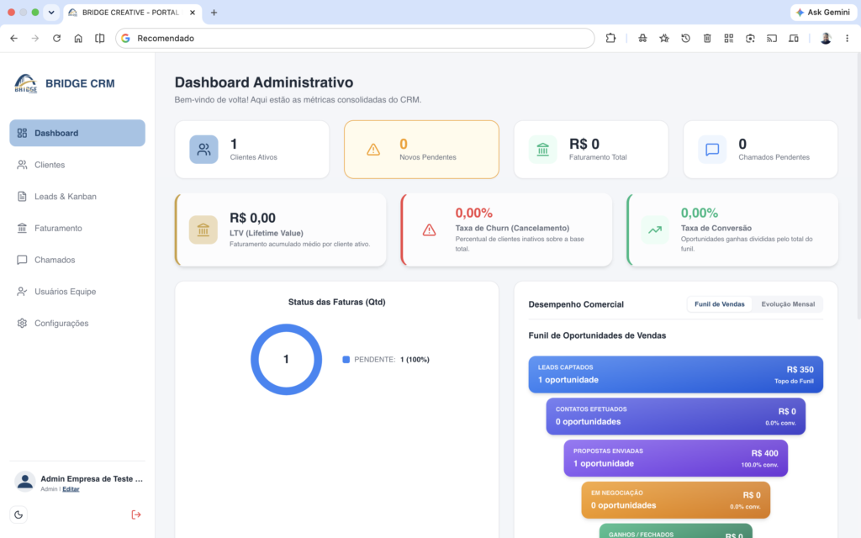Click the page vertical scrollbar

(x=858, y=187)
